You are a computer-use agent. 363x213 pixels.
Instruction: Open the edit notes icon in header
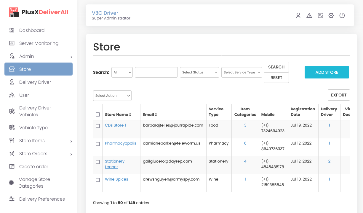click(x=320, y=15)
